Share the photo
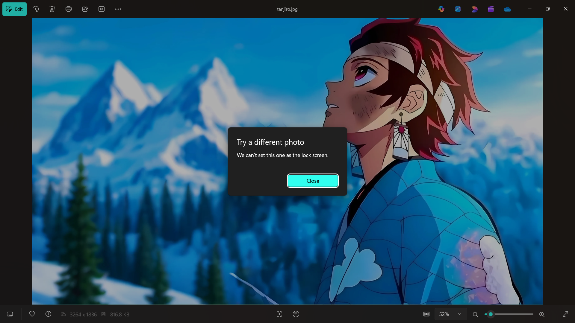This screenshot has width=575, height=323. pos(85,9)
